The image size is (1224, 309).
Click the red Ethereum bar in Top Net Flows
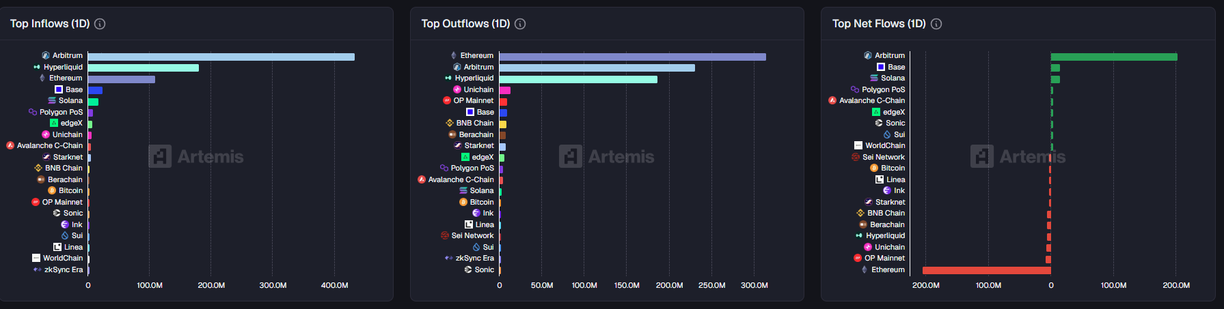986,271
